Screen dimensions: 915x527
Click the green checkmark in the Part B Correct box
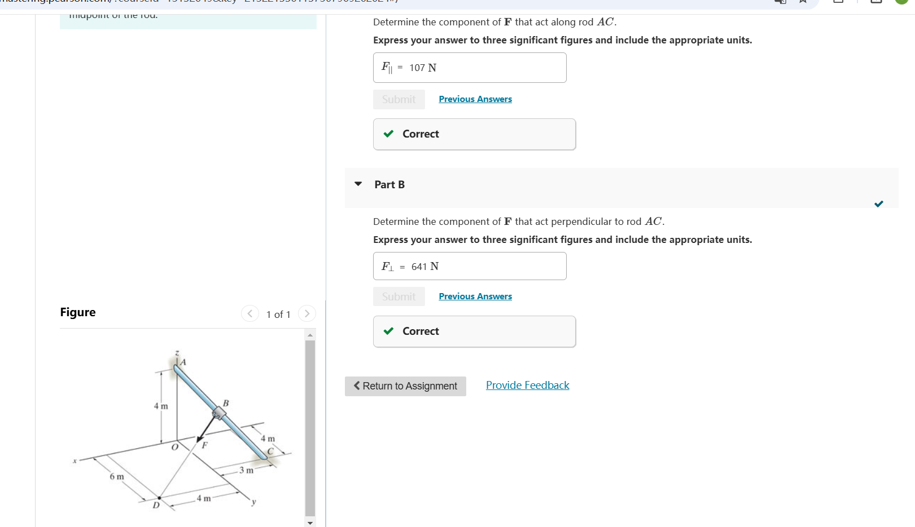tap(388, 331)
